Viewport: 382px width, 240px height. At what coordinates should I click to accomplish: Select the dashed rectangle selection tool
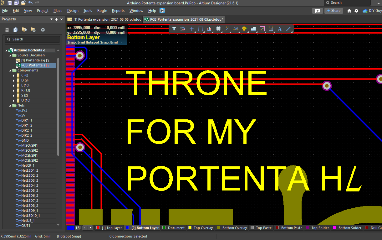(x=201, y=29)
